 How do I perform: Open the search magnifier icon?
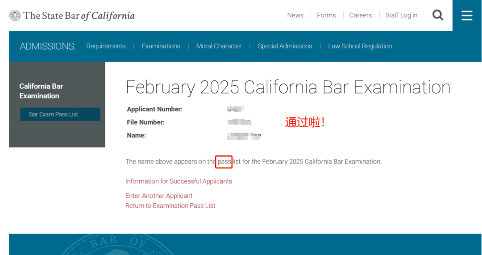[438, 15]
